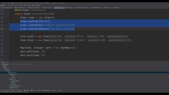Switch to the pom.xml editor tab
The width and height of the screenshot is (169, 95).
coord(7,8)
